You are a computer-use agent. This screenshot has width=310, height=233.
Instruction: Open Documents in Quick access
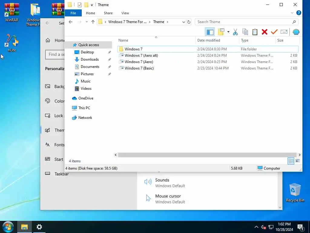tap(90, 67)
